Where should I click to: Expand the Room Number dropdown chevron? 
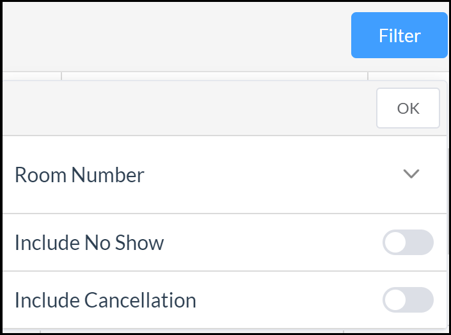411,174
